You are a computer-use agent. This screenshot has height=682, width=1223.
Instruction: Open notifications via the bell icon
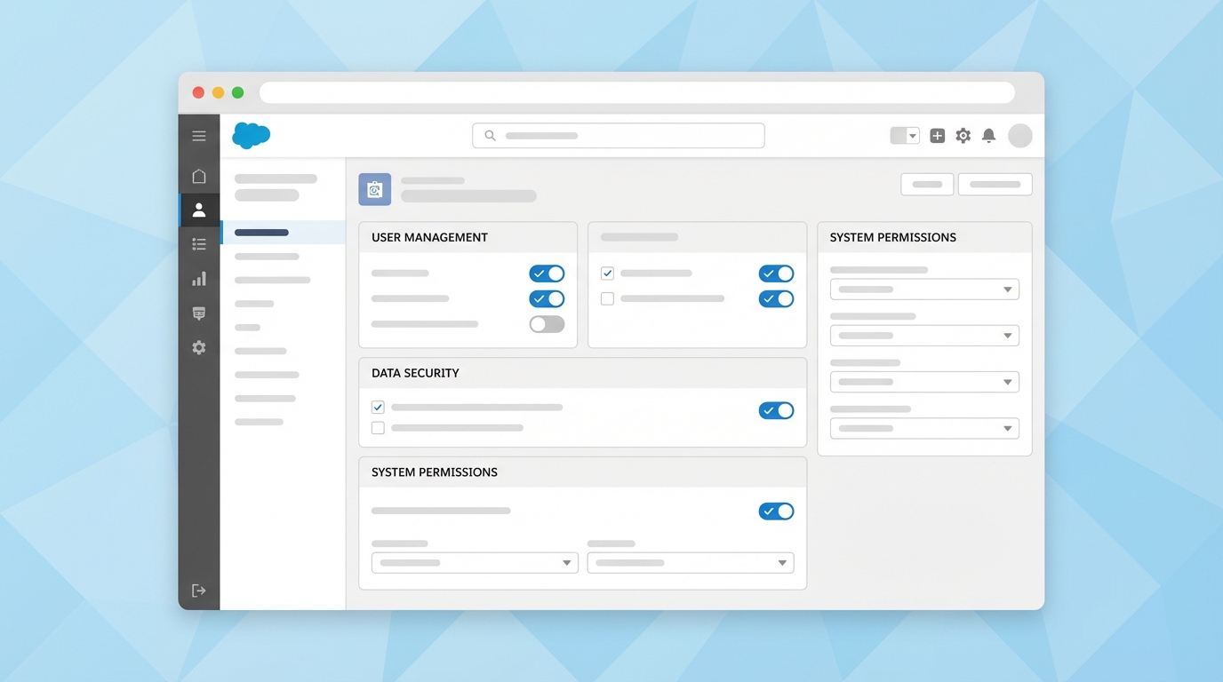(x=988, y=135)
